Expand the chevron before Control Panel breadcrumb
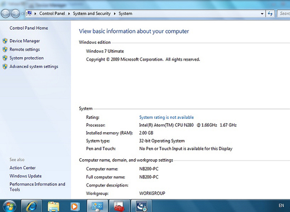Image resolution: width=290 pixels, height=212 pixels. (x=35, y=14)
